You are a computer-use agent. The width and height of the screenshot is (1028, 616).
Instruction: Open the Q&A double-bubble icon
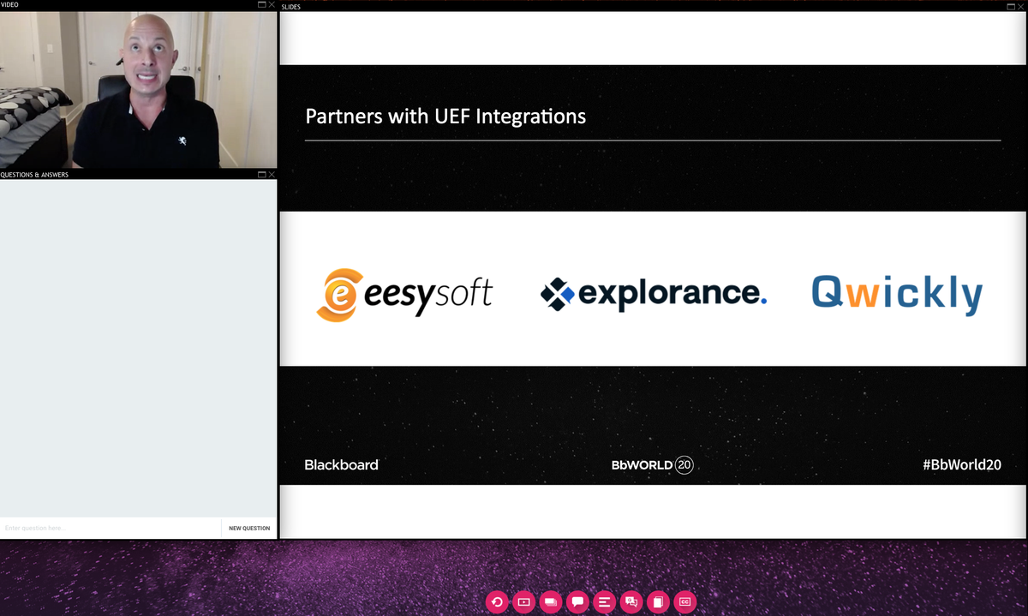point(631,602)
